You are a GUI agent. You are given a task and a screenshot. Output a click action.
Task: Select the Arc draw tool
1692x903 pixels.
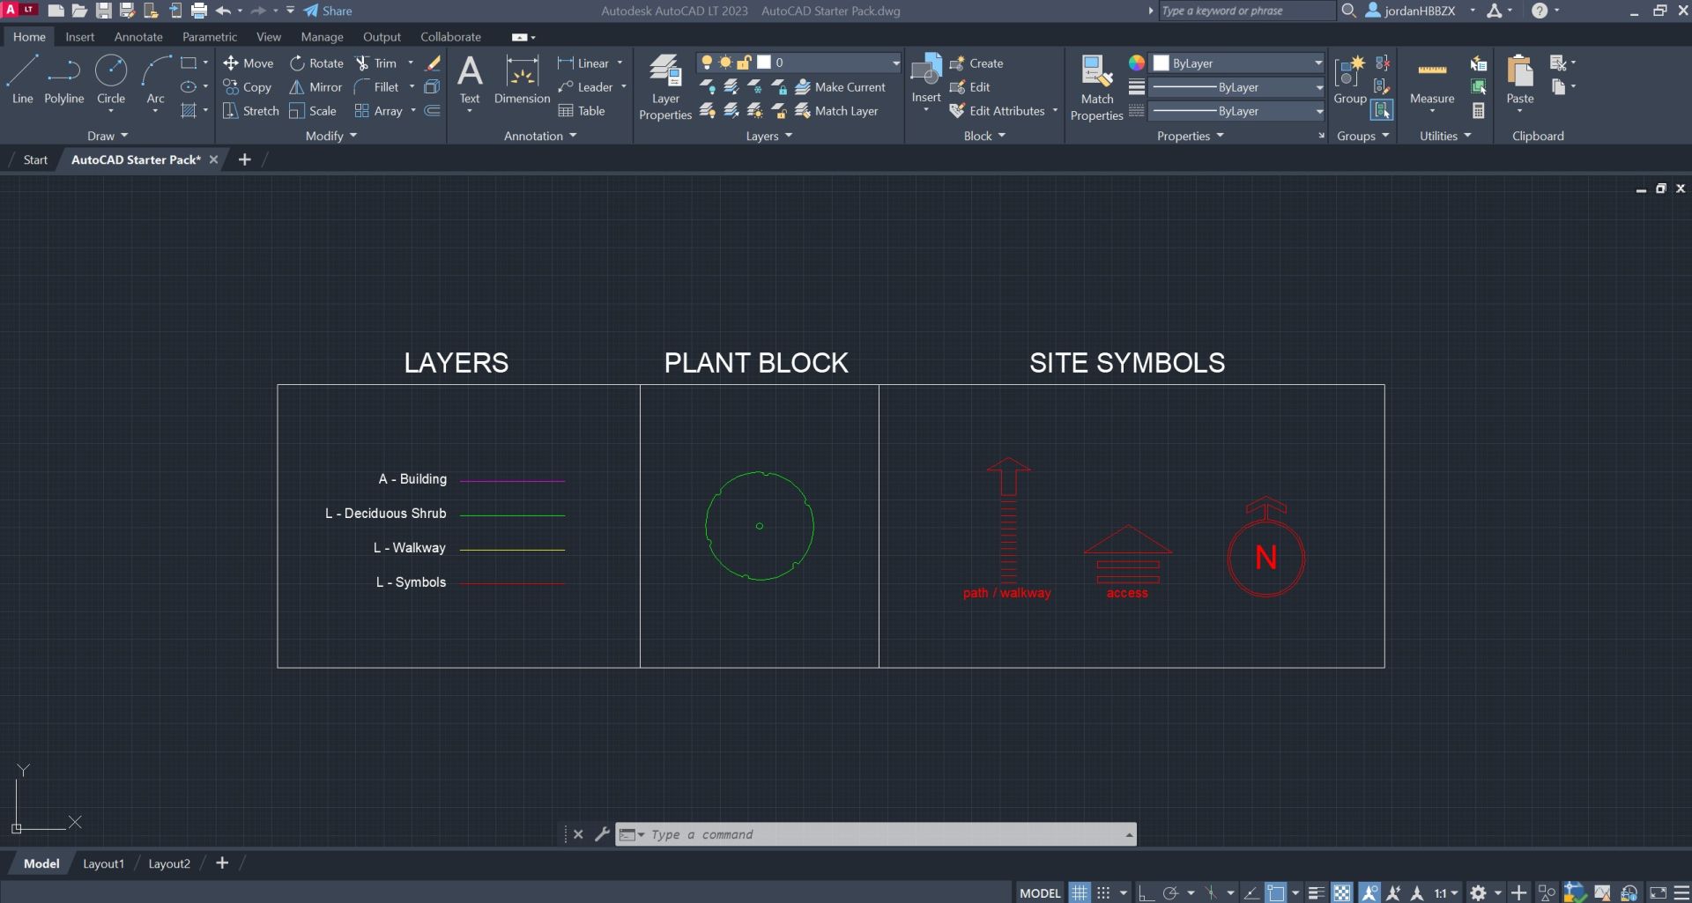point(156,79)
